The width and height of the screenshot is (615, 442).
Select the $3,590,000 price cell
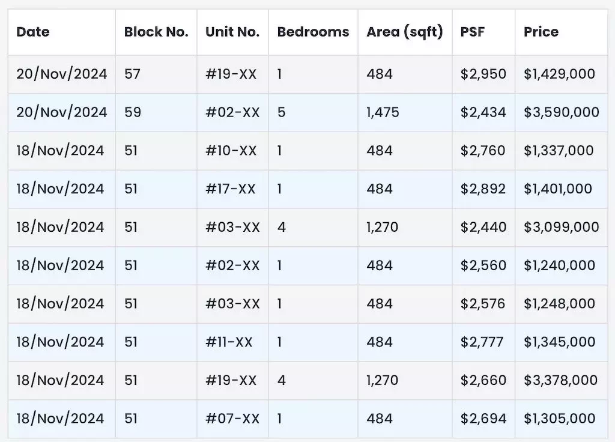[562, 112]
